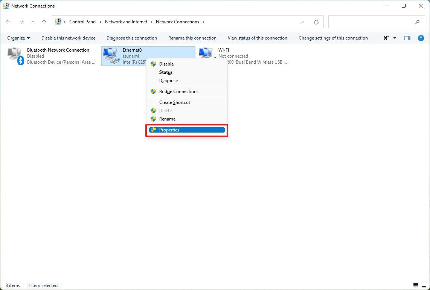Open the change-view layout dropdown arrow
The height and width of the screenshot is (290, 430).
tap(394, 38)
